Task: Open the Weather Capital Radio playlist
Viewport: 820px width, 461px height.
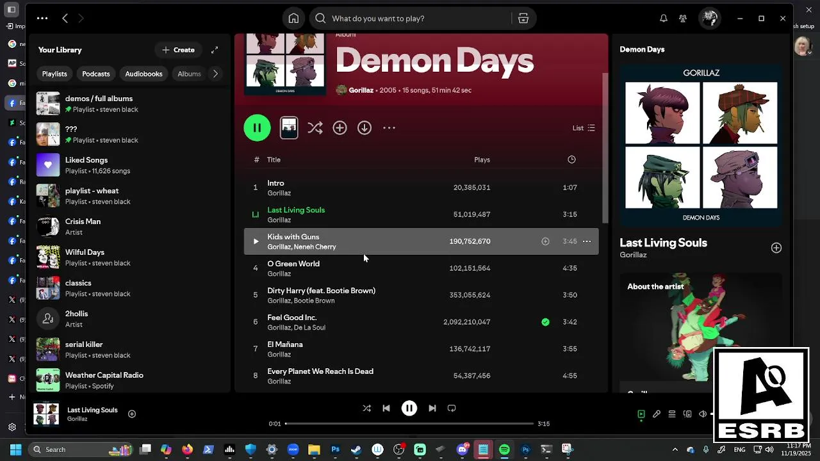Action: click(131, 380)
